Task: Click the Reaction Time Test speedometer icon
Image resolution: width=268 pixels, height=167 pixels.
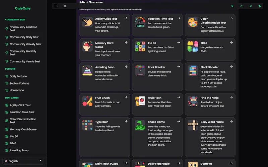Action: pyautogui.click(x=140, y=22)
